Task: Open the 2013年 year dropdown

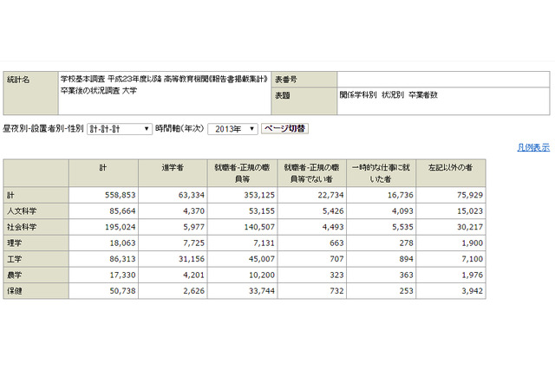Action: (232, 129)
